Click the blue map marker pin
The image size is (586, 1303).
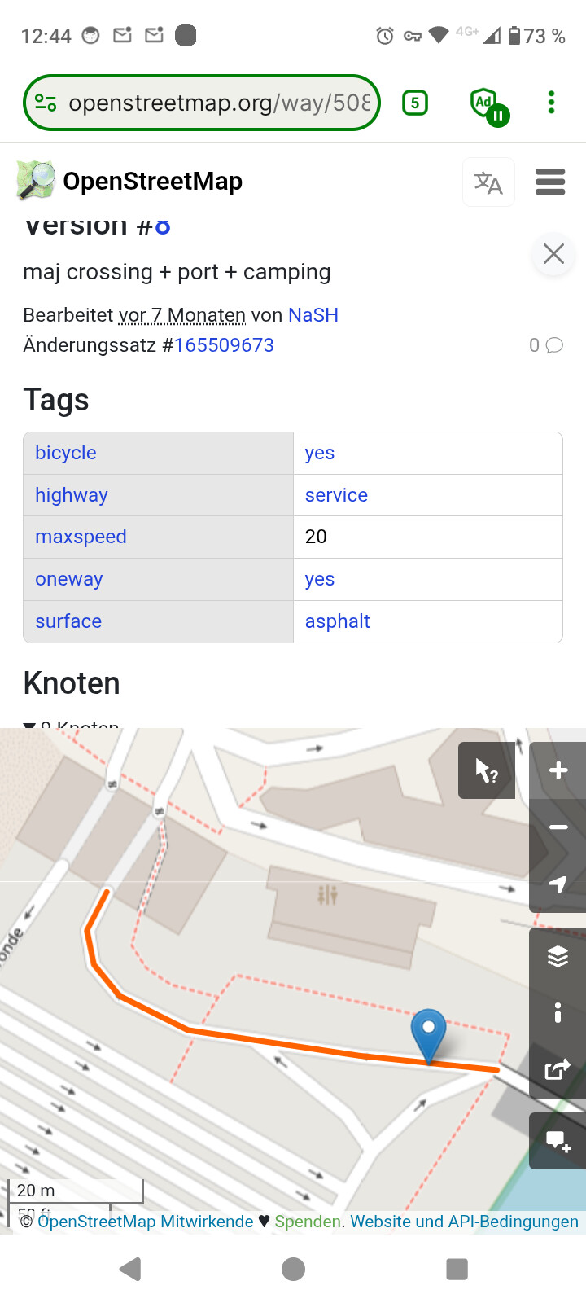428,1033
